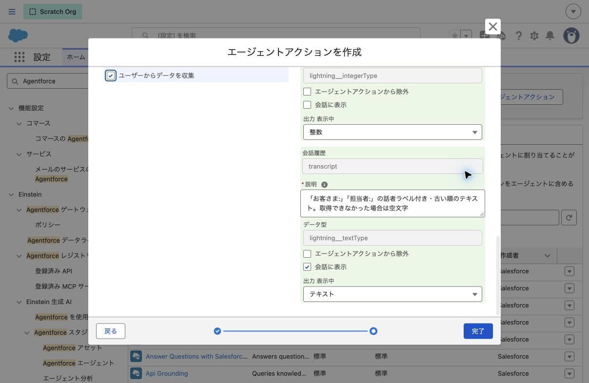This screenshot has height=383, width=589.
Task: Collapse the Einstein tree section
Action: tap(11, 194)
